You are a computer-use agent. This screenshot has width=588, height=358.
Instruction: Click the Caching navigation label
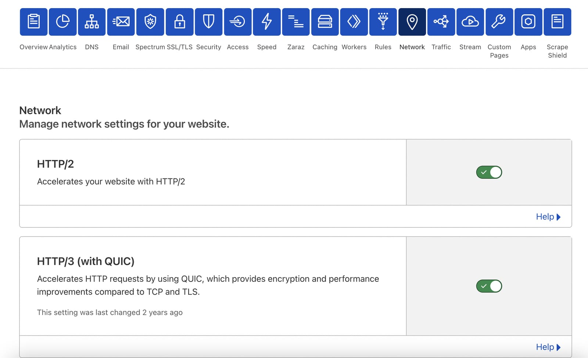pyautogui.click(x=325, y=47)
